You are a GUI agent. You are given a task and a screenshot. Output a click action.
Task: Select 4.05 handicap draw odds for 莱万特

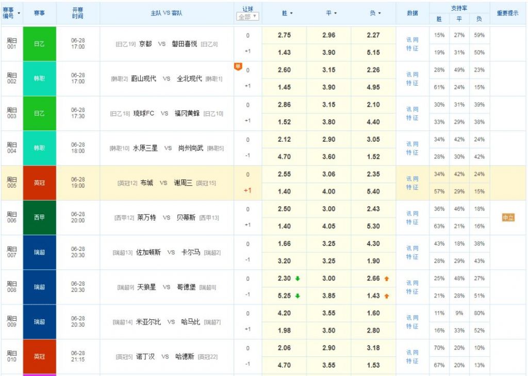[x=328, y=226]
